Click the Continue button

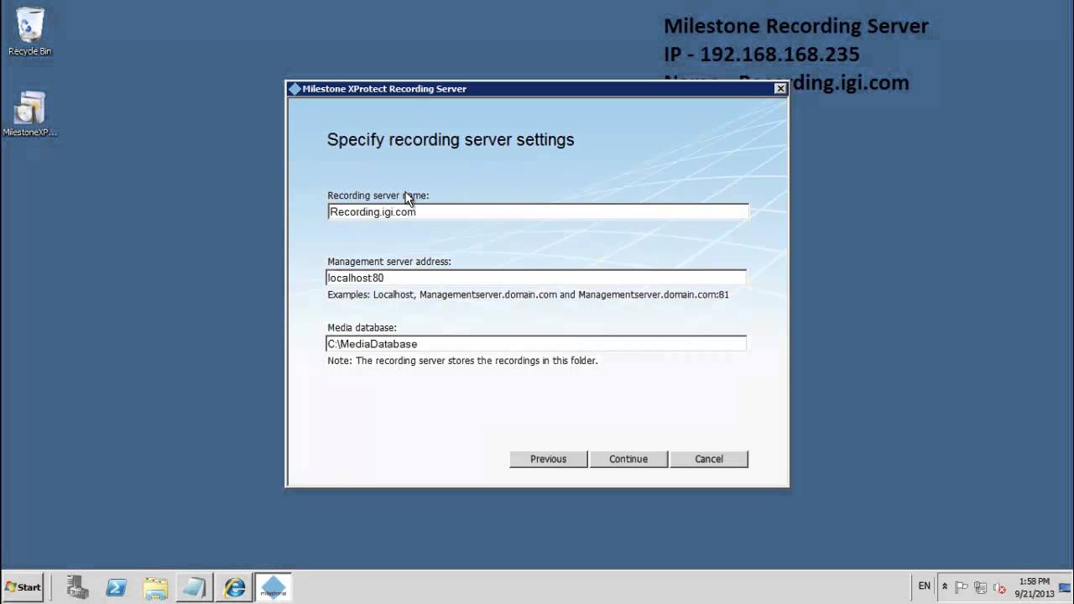click(x=628, y=459)
